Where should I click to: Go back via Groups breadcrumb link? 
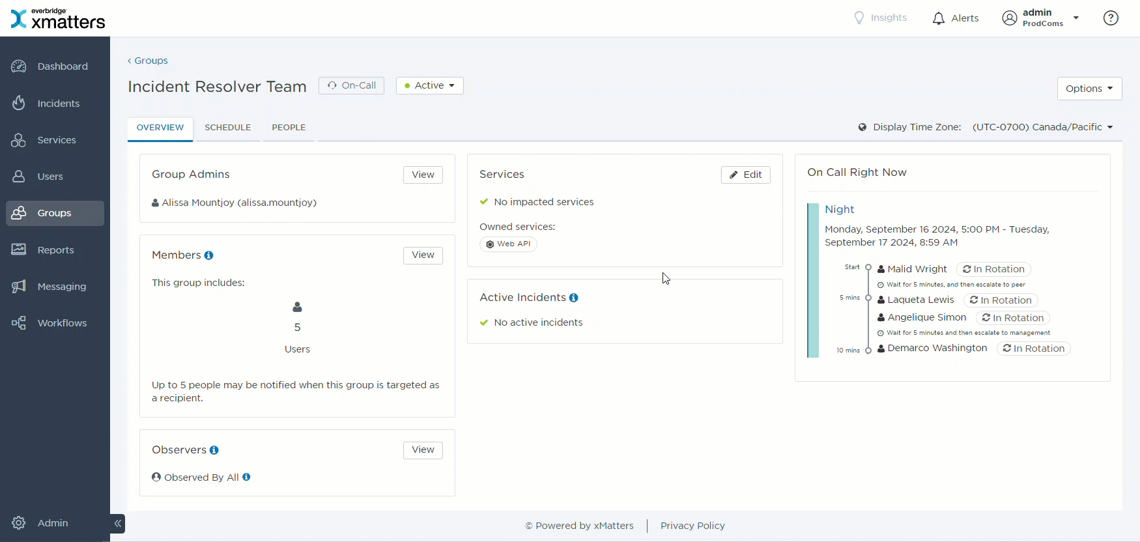click(x=148, y=61)
